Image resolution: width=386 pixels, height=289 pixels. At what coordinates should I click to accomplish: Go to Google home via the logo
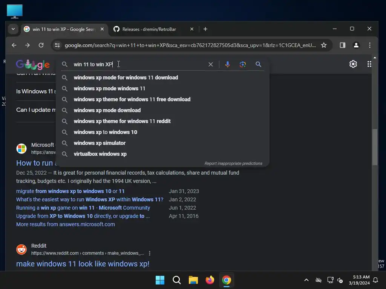[x=33, y=64]
